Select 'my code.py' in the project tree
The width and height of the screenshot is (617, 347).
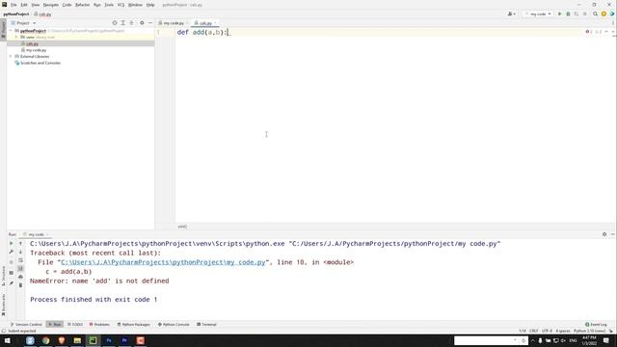36,50
